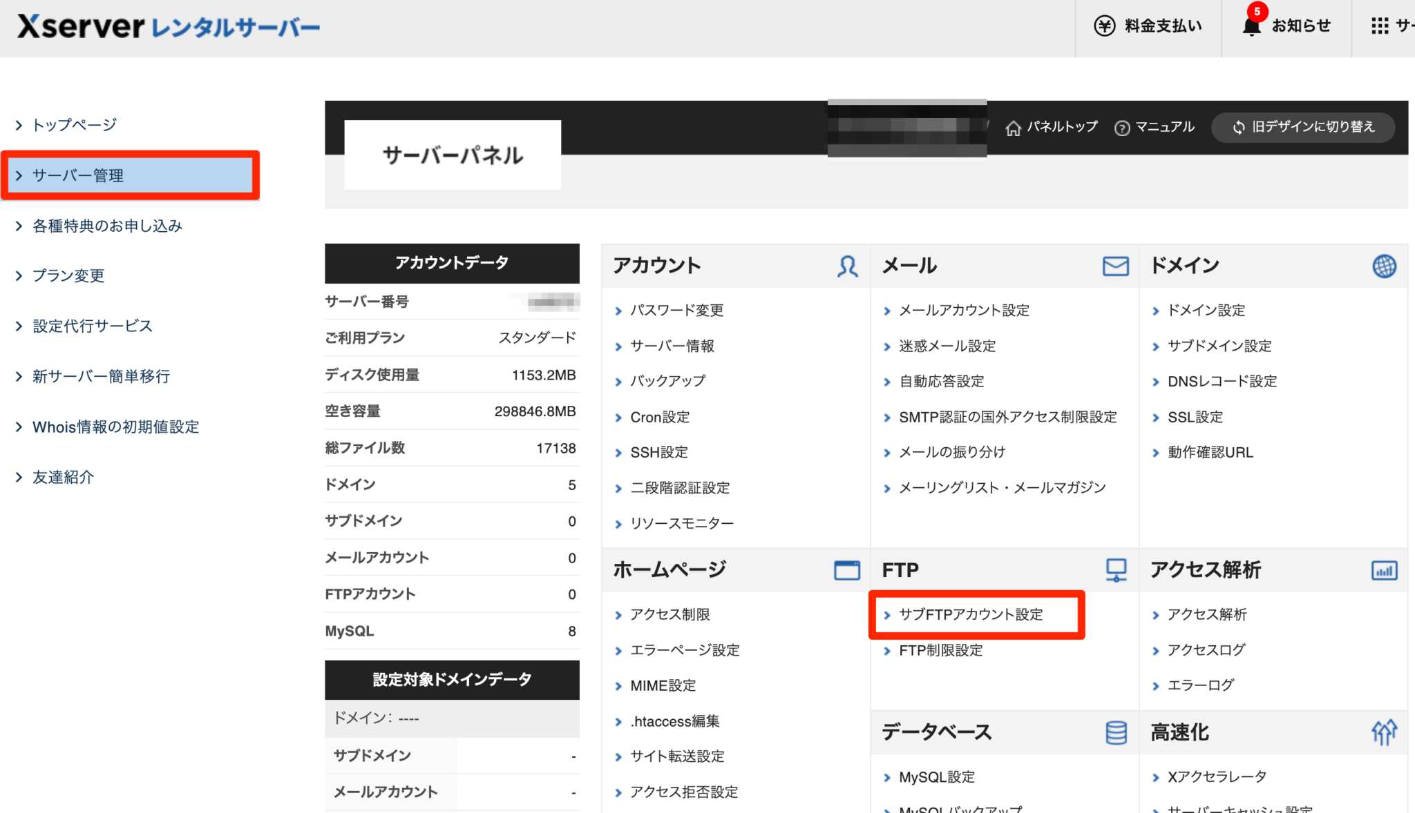Screen dimensions: 1415x813
Task: Go to パネルトップ home link
Action: tap(1052, 127)
